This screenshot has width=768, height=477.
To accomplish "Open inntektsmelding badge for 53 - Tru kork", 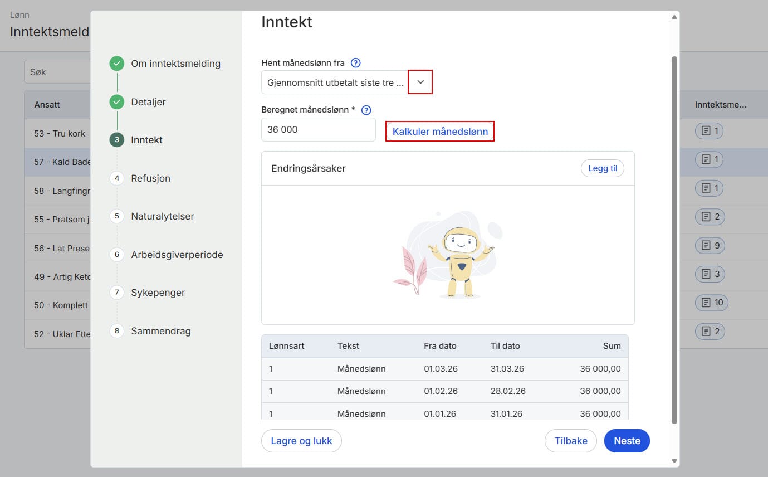I will pos(710,130).
